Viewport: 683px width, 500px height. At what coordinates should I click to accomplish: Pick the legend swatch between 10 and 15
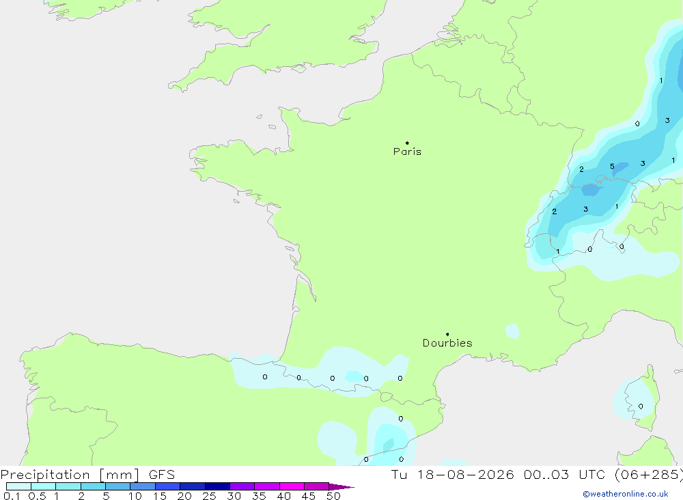coord(143,486)
